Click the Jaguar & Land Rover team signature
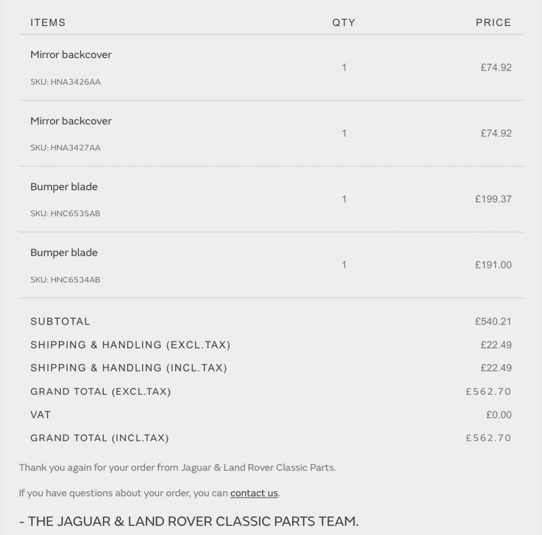Viewport: 542px width, 535px height. [x=189, y=521]
